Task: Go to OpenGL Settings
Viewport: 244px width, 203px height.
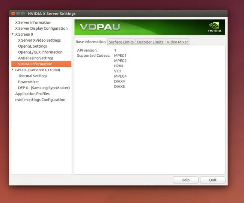Action: [32, 46]
